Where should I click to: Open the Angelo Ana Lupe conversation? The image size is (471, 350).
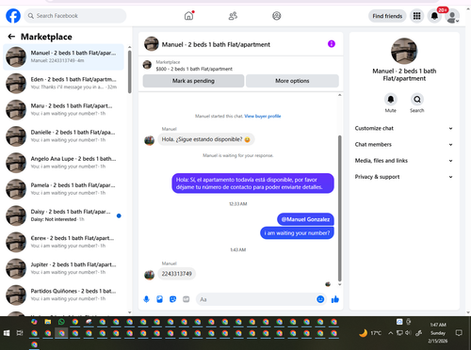click(x=64, y=163)
